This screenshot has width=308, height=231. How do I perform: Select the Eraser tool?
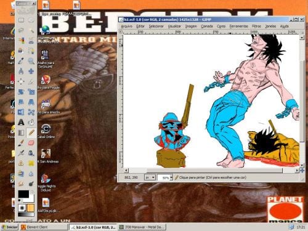coord(31,143)
